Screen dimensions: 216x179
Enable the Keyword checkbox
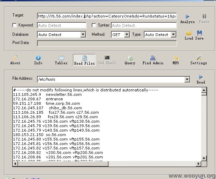pos(14,25)
